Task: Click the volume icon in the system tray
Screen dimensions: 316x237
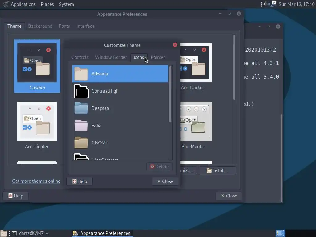Action: pyautogui.click(x=266, y=4)
